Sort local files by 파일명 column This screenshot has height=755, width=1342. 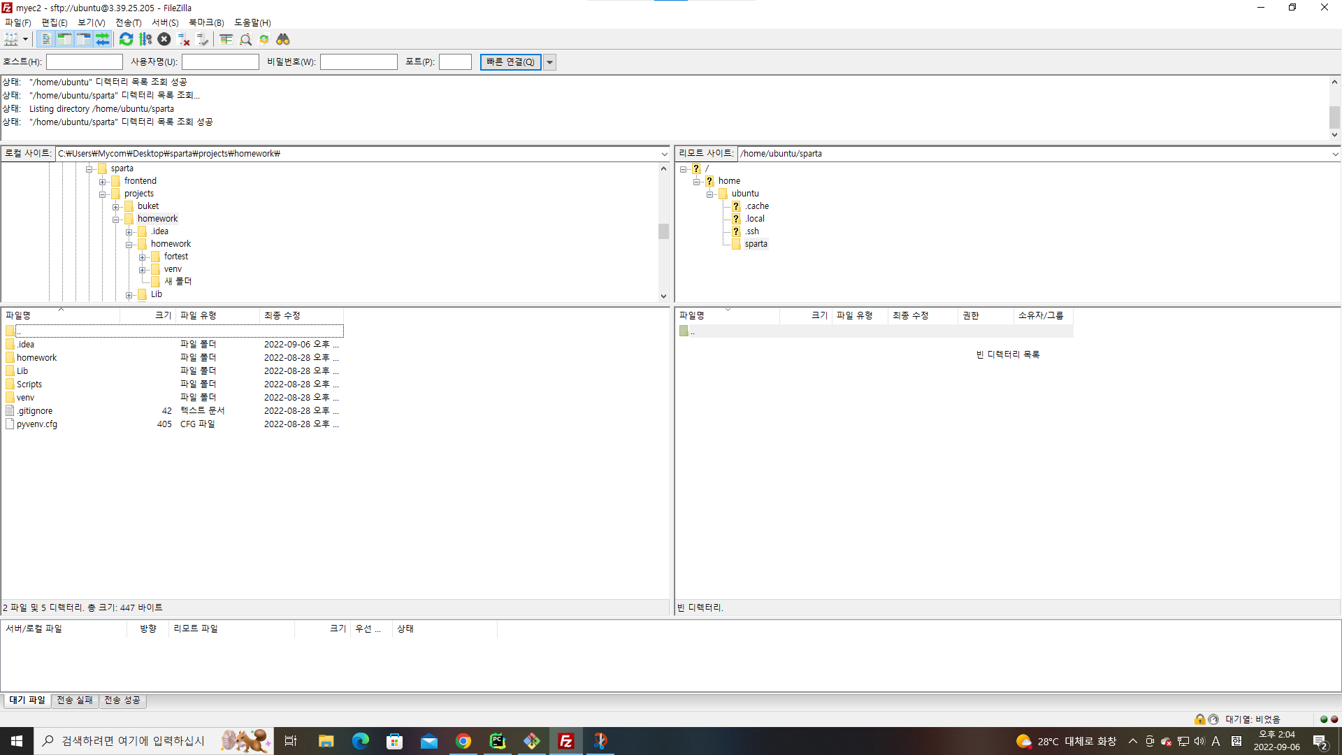click(x=61, y=316)
